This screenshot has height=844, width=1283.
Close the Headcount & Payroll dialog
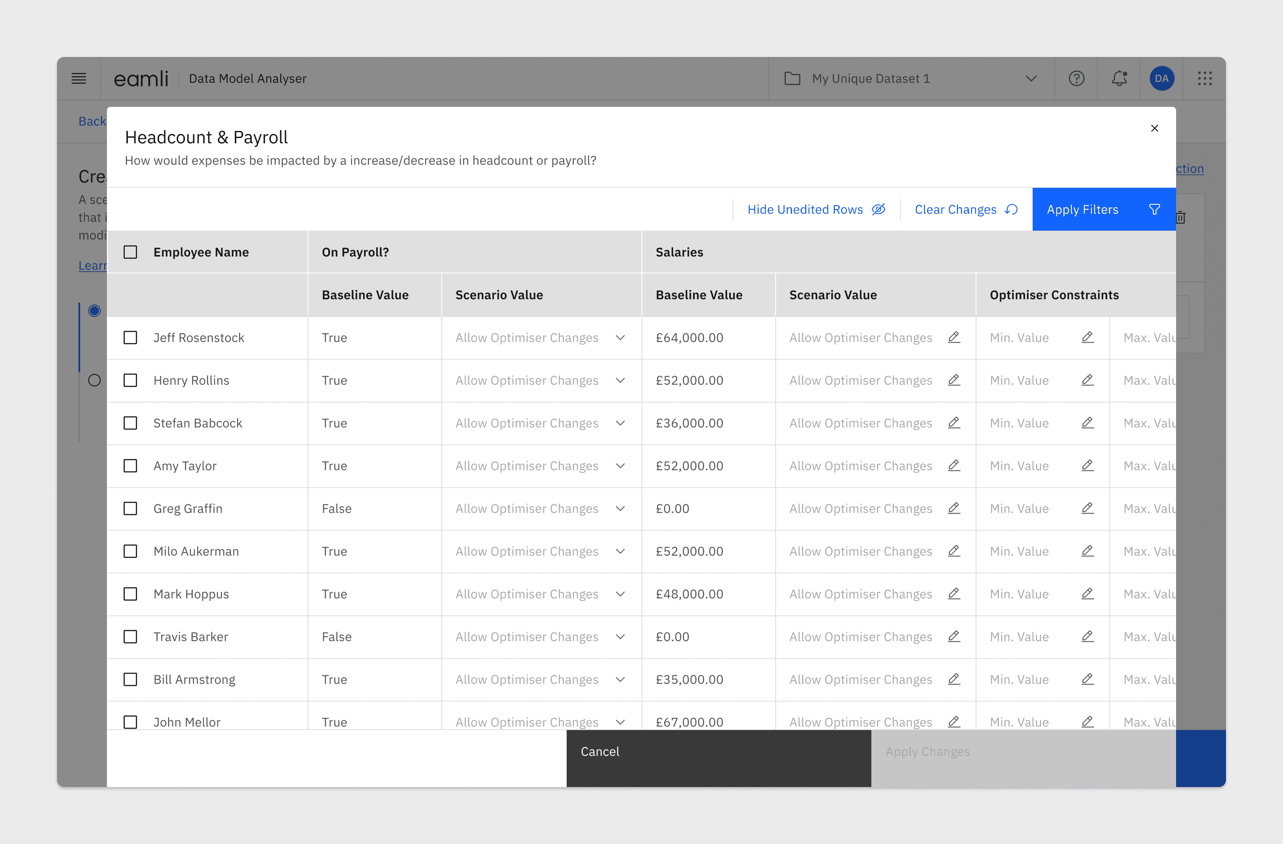click(1154, 128)
